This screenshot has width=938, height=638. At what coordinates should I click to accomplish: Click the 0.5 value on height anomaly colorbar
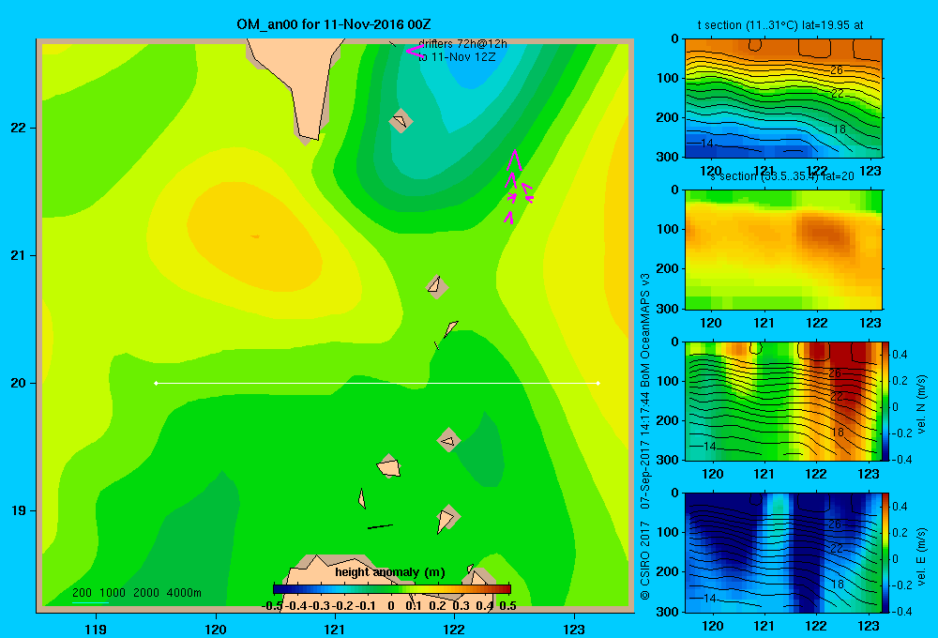pyautogui.click(x=507, y=606)
